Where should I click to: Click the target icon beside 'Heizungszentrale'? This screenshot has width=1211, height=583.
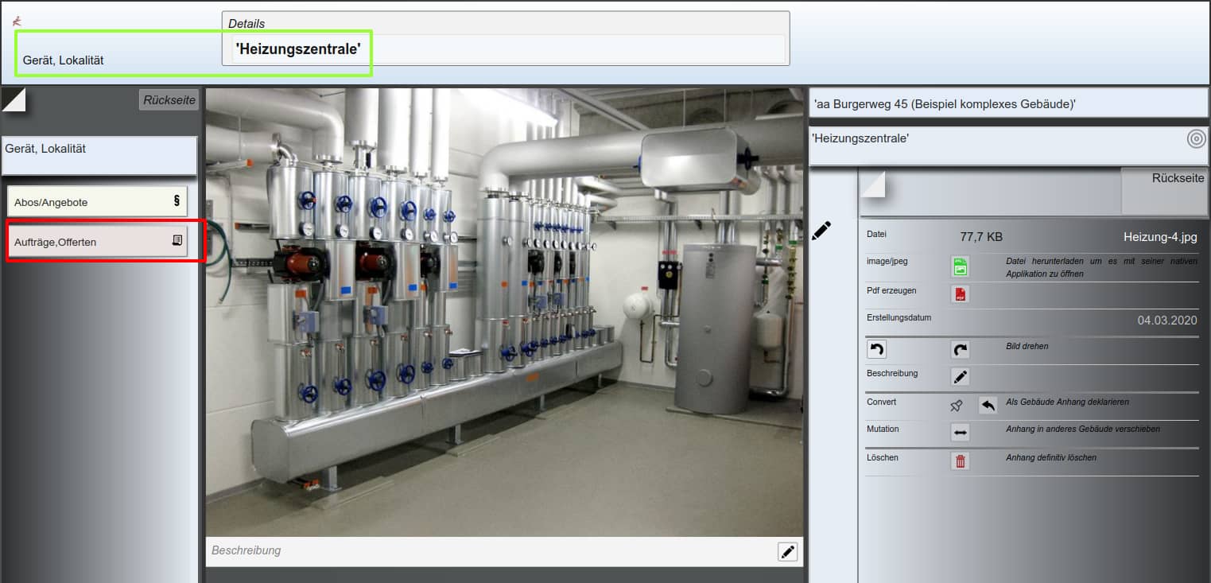[1196, 139]
